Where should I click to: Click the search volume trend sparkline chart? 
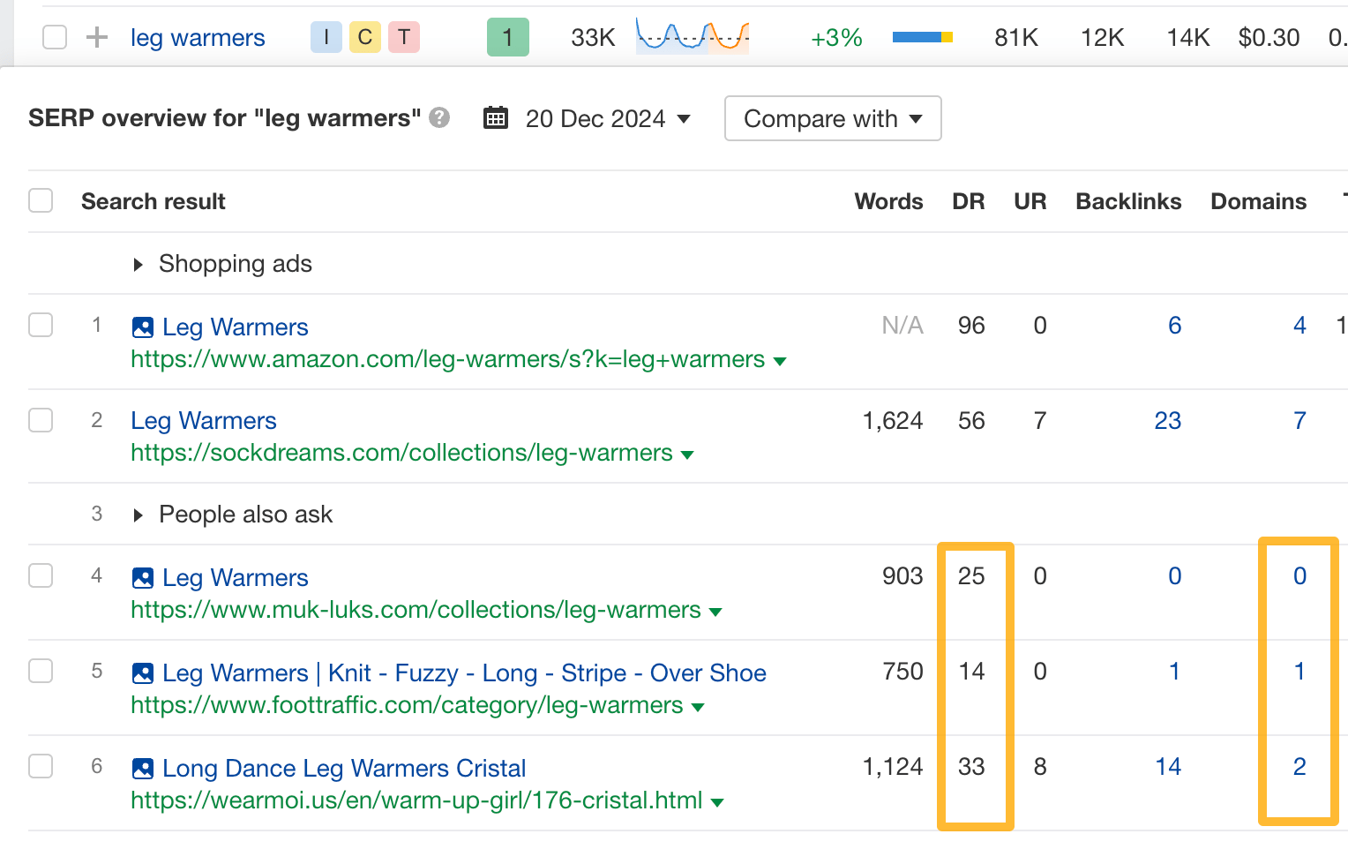(x=692, y=37)
